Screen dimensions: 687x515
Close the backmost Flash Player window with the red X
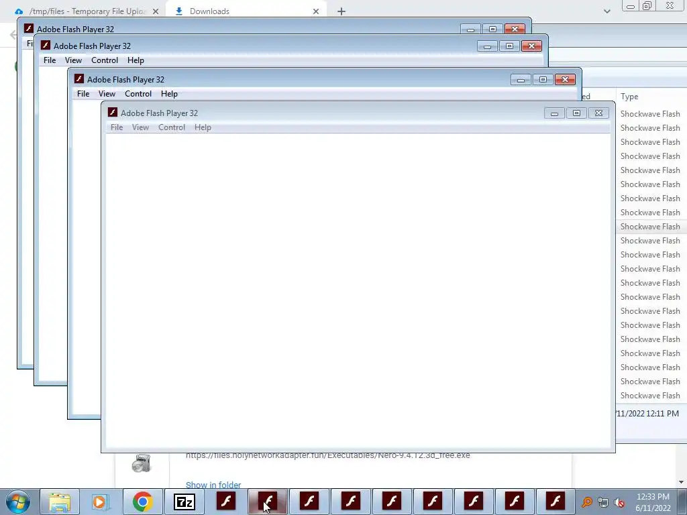point(515,29)
